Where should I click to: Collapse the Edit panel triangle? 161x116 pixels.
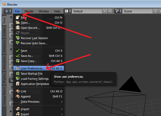(11, 50)
